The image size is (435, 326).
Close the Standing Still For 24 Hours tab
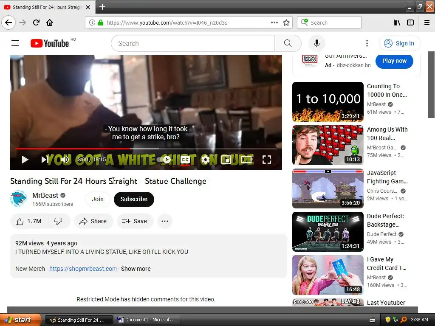88,7
